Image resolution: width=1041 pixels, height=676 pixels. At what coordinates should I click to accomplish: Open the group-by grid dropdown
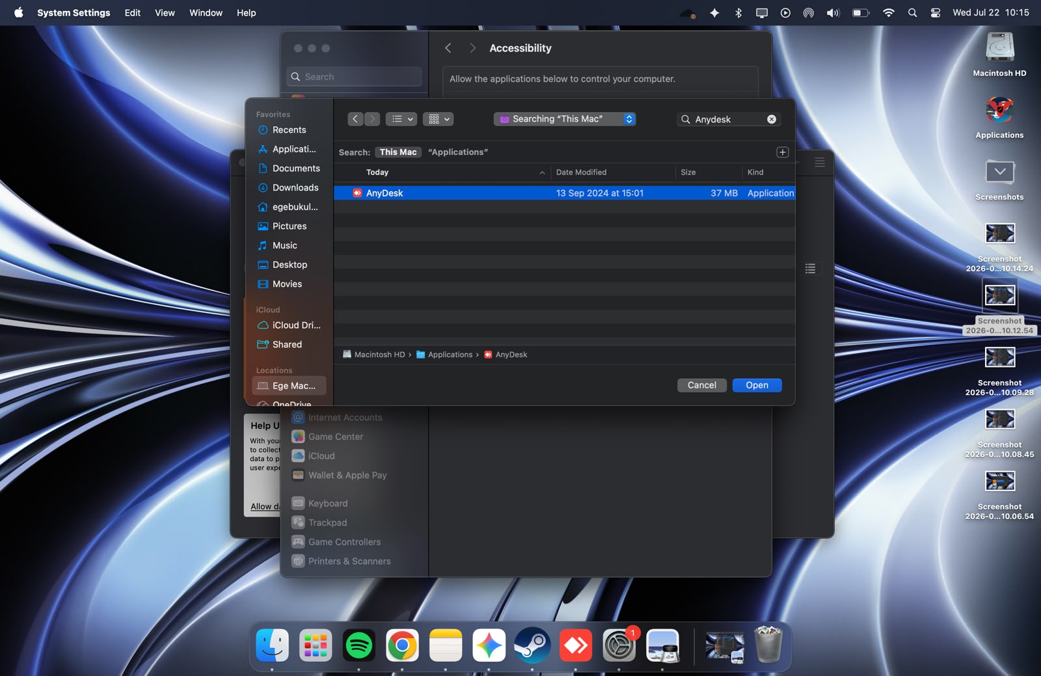(x=438, y=119)
